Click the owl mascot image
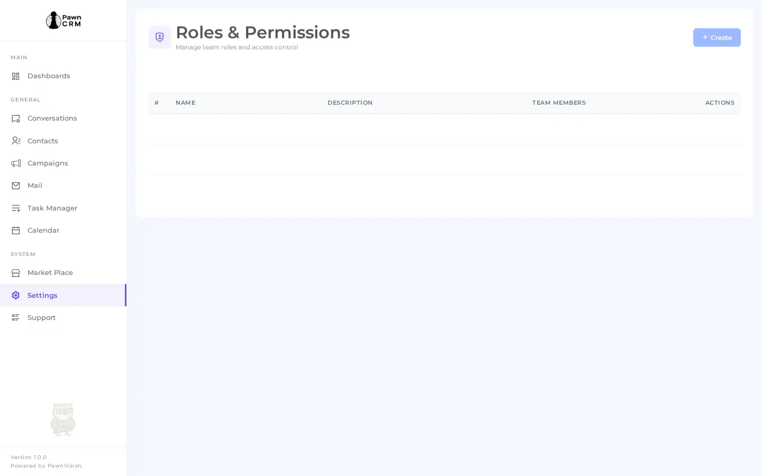 (x=63, y=419)
